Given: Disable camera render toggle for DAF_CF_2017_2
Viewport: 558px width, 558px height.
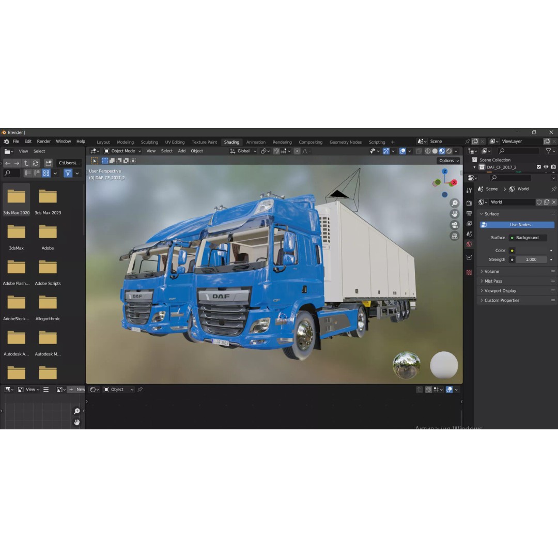Looking at the screenshot, I should 553,167.
